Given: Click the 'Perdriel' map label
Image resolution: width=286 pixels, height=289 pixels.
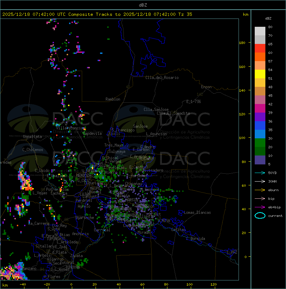Looking at the screenshot, I should (84, 200).
